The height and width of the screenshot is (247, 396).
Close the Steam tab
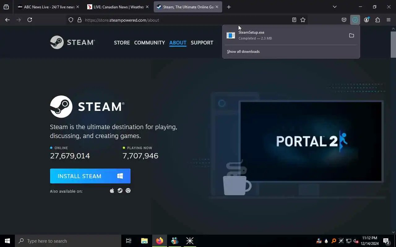217,7
